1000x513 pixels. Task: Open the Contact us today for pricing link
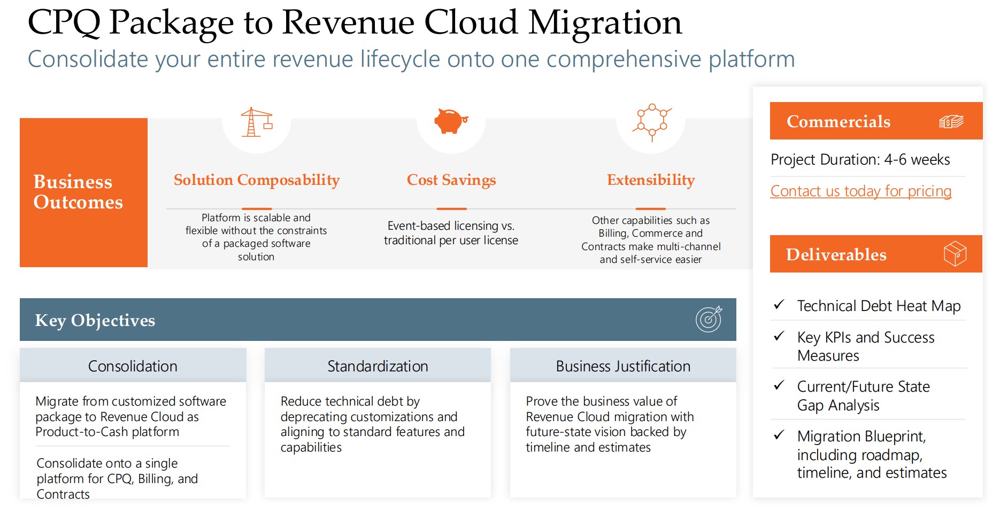point(860,191)
